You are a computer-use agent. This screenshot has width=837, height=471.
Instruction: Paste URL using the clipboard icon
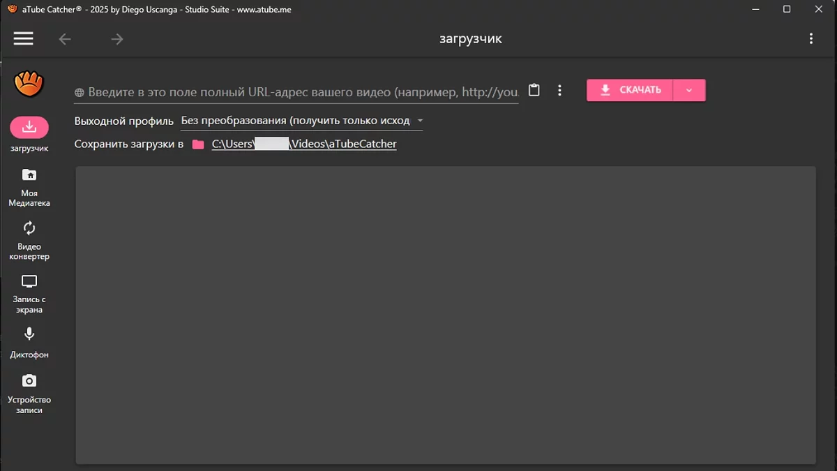click(x=534, y=90)
